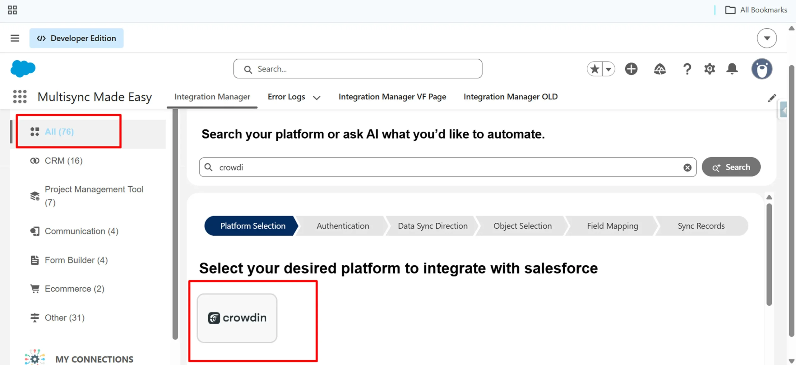
Task: Click the sidebar category list scrollbar
Action: pos(175,224)
